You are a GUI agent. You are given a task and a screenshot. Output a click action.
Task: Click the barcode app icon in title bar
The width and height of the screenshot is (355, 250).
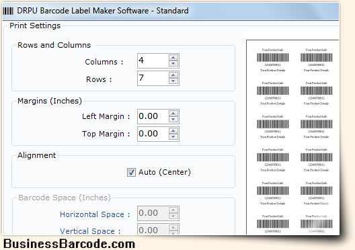click(x=8, y=11)
